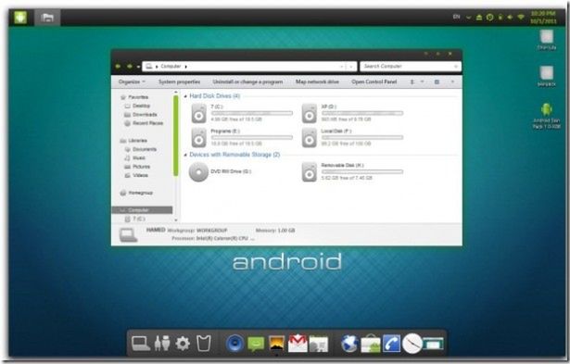Screen dimensions: 570x364
Task: Open the green messaging bubble dock icon
Action: (256, 343)
